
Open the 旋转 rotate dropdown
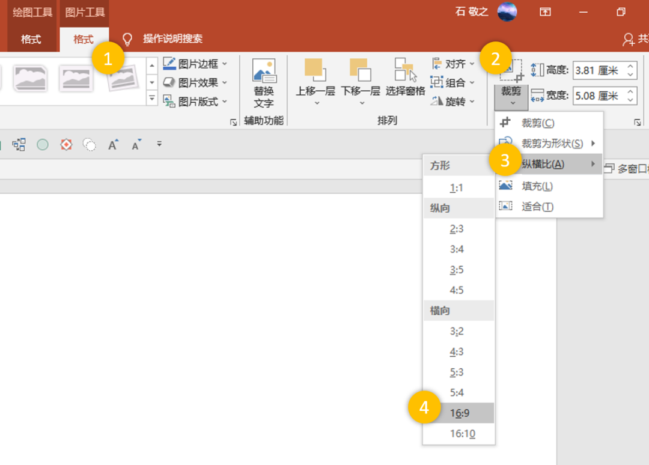[452, 102]
